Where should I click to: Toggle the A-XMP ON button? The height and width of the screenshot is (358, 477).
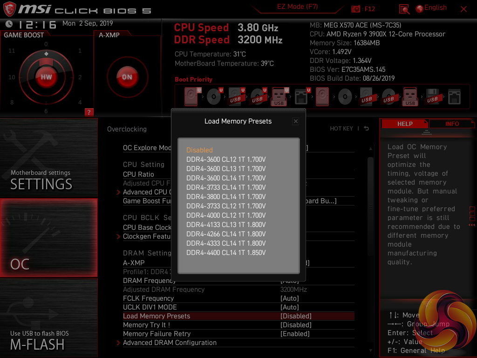[x=127, y=77]
